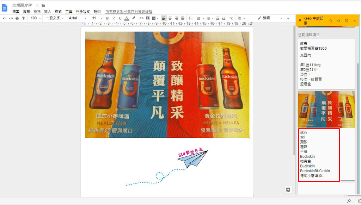Center align the text

[x=170, y=18]
